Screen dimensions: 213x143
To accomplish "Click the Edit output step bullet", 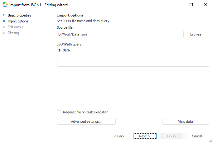I will [4, 27].
